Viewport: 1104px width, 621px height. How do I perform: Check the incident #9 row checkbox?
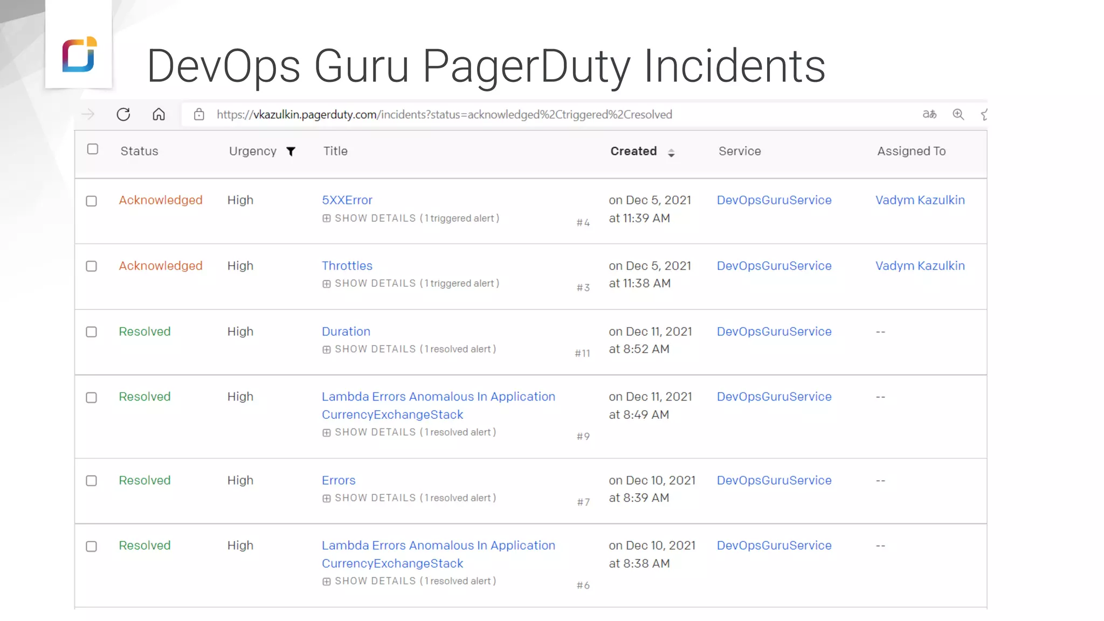(92, 398)
